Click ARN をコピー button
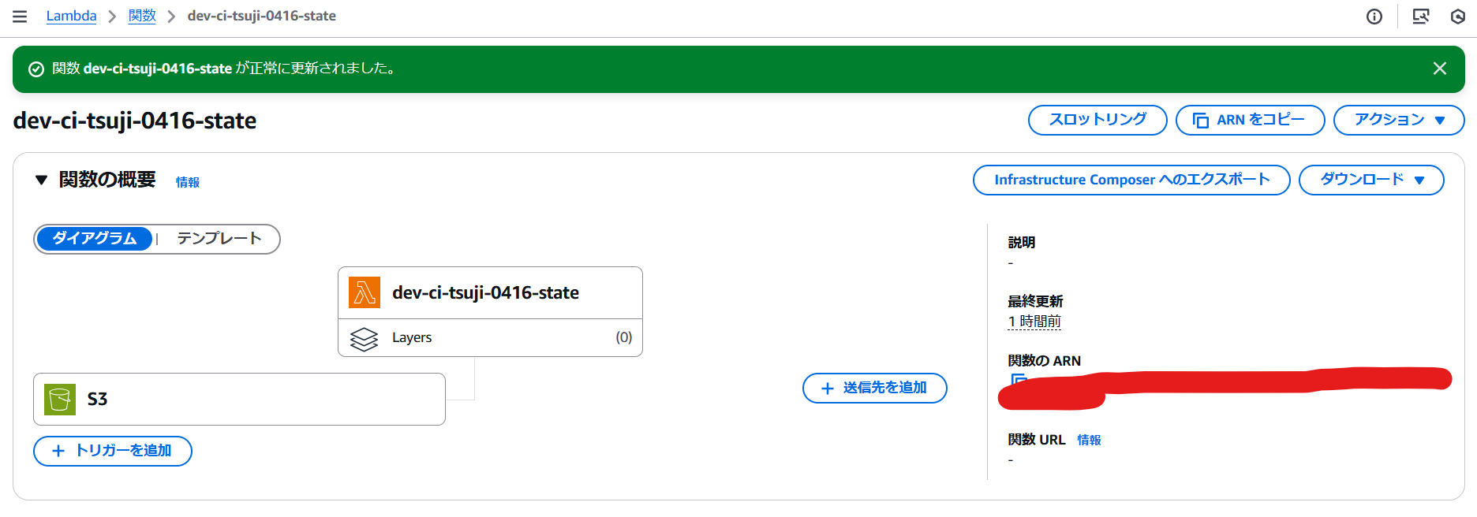Viewport: 1477px width, 517px height. click(x=1249, y=121)
